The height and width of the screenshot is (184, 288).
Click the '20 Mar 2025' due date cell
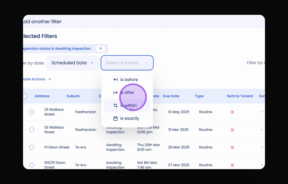[179, 147]
